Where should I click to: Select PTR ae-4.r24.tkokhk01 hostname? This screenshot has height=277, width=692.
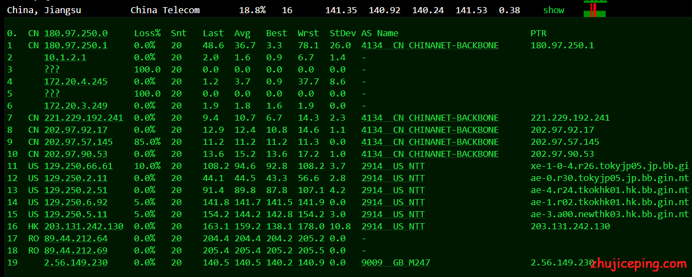pyautogui.click(x=610, y=190)
